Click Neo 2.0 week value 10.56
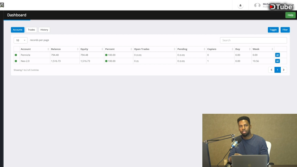The height and width of the screenshot is (167, 297). coord(256,61)
